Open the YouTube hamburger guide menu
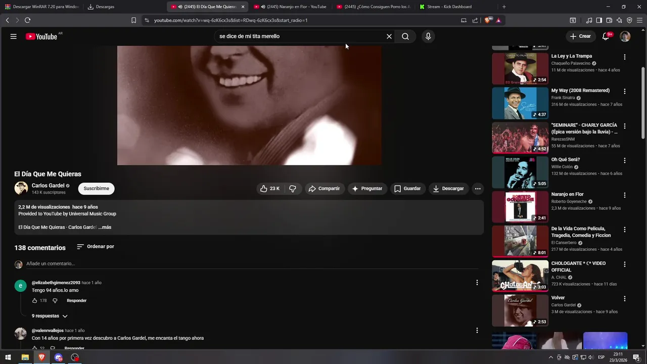Image resolution: width=647 pixels, height=364 pixels. click(x=14, y=36)
